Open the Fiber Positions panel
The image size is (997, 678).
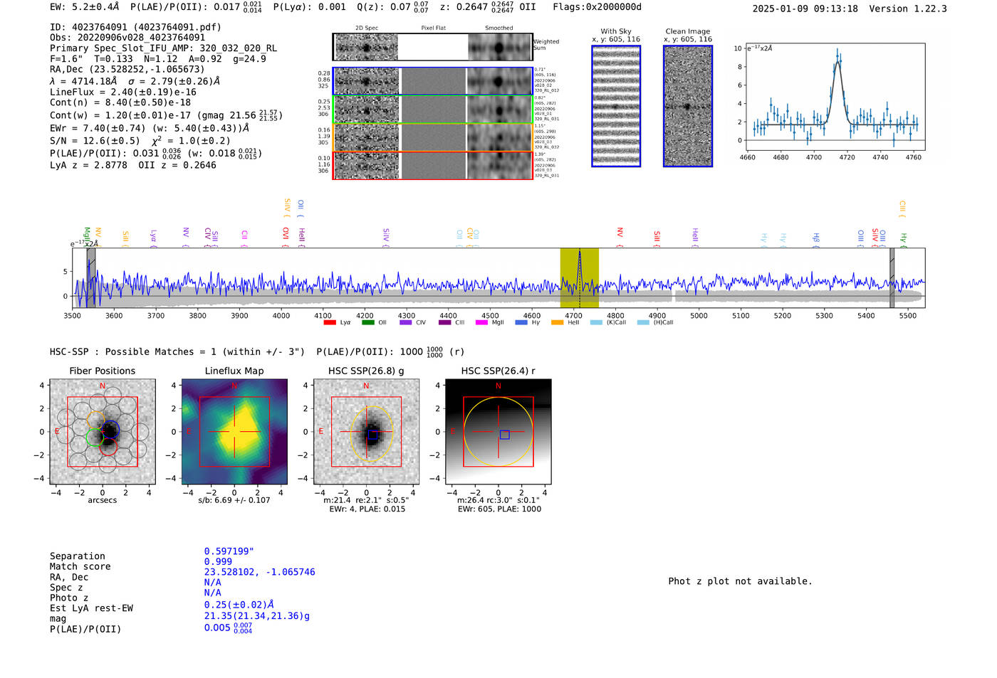(x=103, y=432)
